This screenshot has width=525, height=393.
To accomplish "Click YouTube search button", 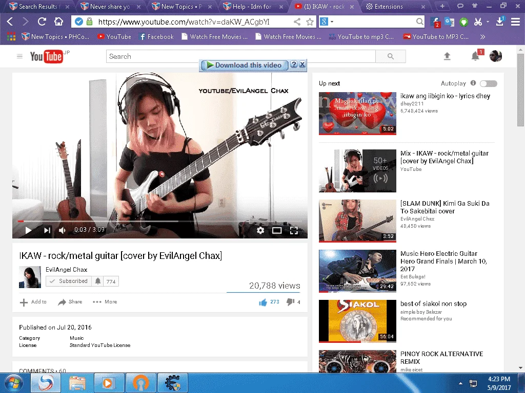I will (391, 56).
